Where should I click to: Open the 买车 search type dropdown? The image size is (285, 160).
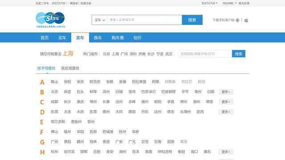click(100, 20)
